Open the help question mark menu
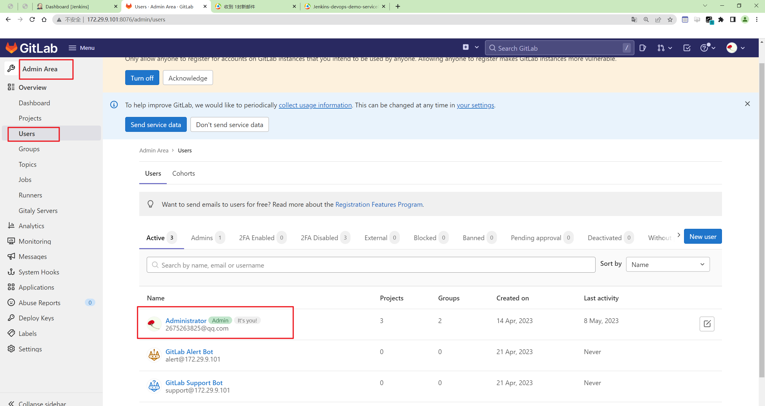Screen dimensions: 765x406 (x=708, y=48)
